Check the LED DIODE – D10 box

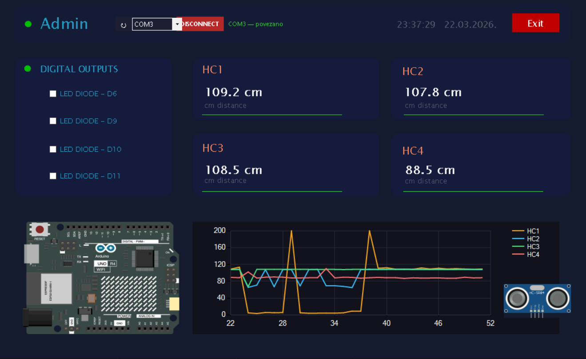pyautogui.click(x=53, y=149)
